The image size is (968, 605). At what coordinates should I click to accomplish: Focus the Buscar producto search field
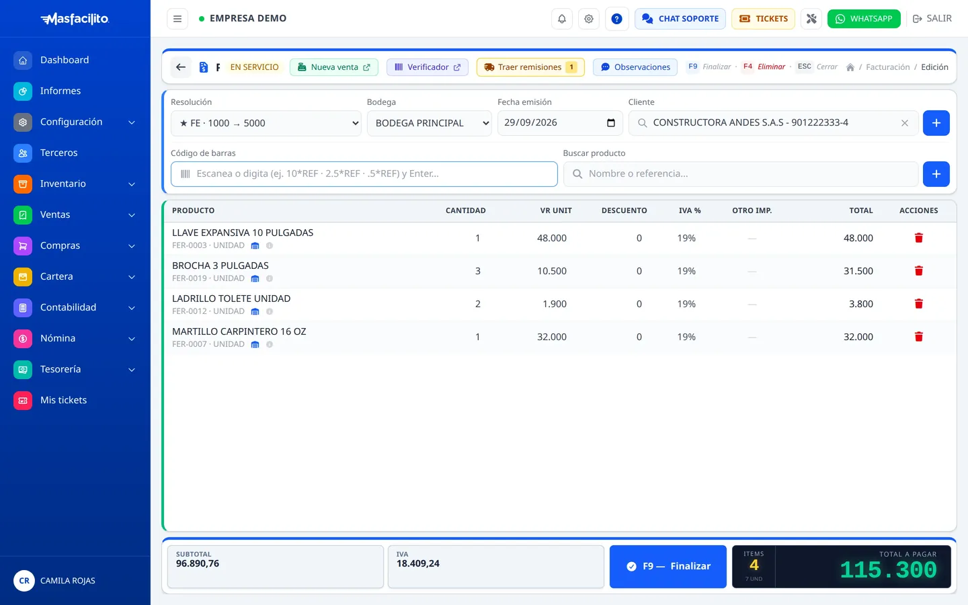[x=741, y=174]
